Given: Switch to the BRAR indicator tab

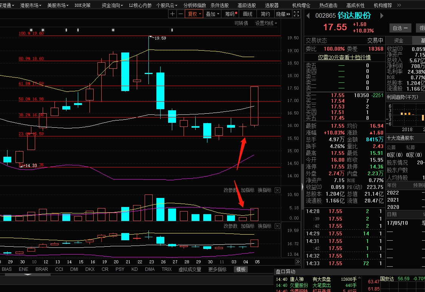Looking at the screenshot, I should click(x=42, y=269).
